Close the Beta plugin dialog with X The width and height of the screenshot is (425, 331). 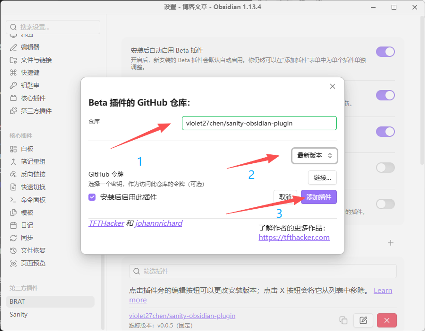(x=333, y=86)
